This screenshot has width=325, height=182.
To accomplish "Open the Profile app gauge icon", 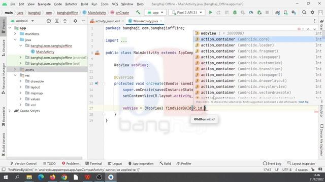I will pyautogui.click(x=251, y=13).
